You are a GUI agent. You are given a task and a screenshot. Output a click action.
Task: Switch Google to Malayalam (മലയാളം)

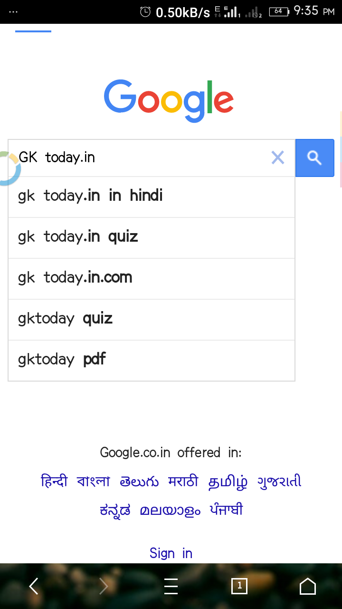(170, 510)
